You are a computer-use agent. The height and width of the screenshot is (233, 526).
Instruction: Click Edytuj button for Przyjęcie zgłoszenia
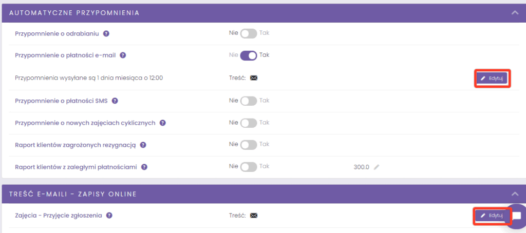click(x=492, y=216)
